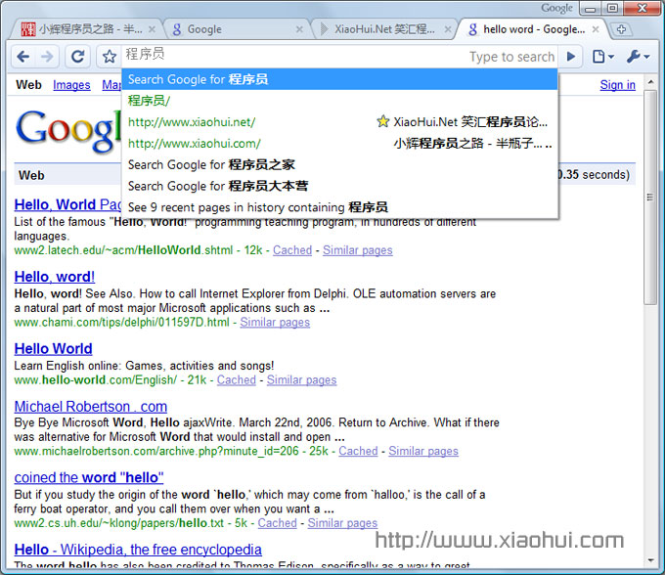
Task: Hit the Go arrow beside the address bar
Action: [x=571, y=56]
